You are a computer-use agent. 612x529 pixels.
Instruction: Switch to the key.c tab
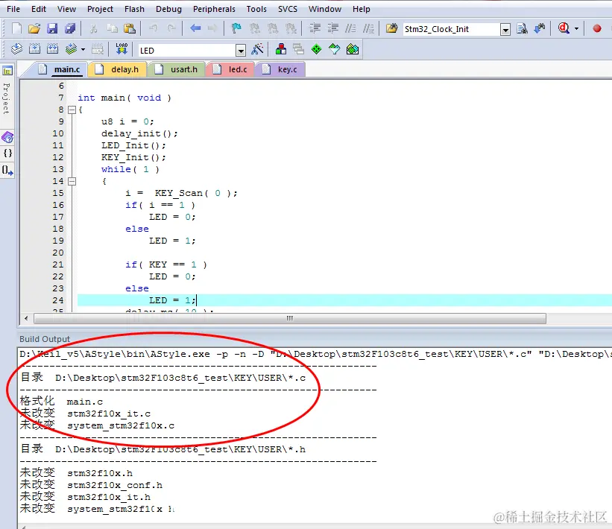(281, 69)
